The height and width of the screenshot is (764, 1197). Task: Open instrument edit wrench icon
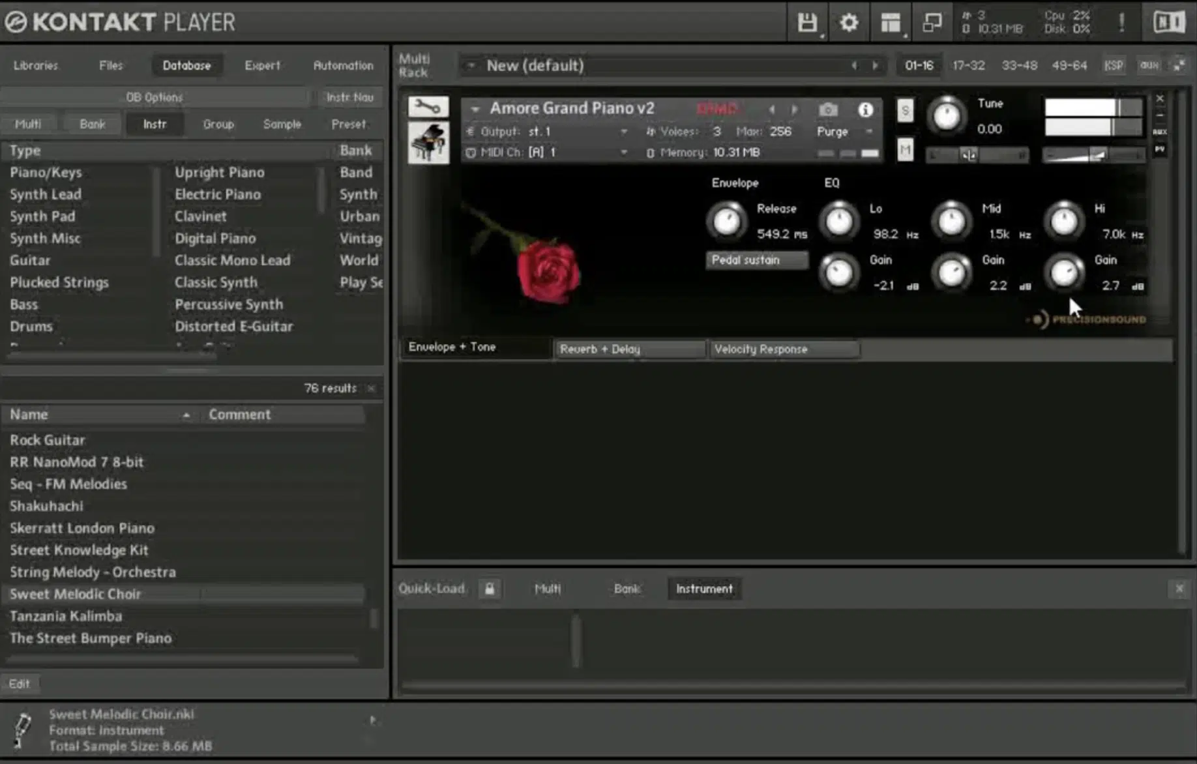(428, 106)
